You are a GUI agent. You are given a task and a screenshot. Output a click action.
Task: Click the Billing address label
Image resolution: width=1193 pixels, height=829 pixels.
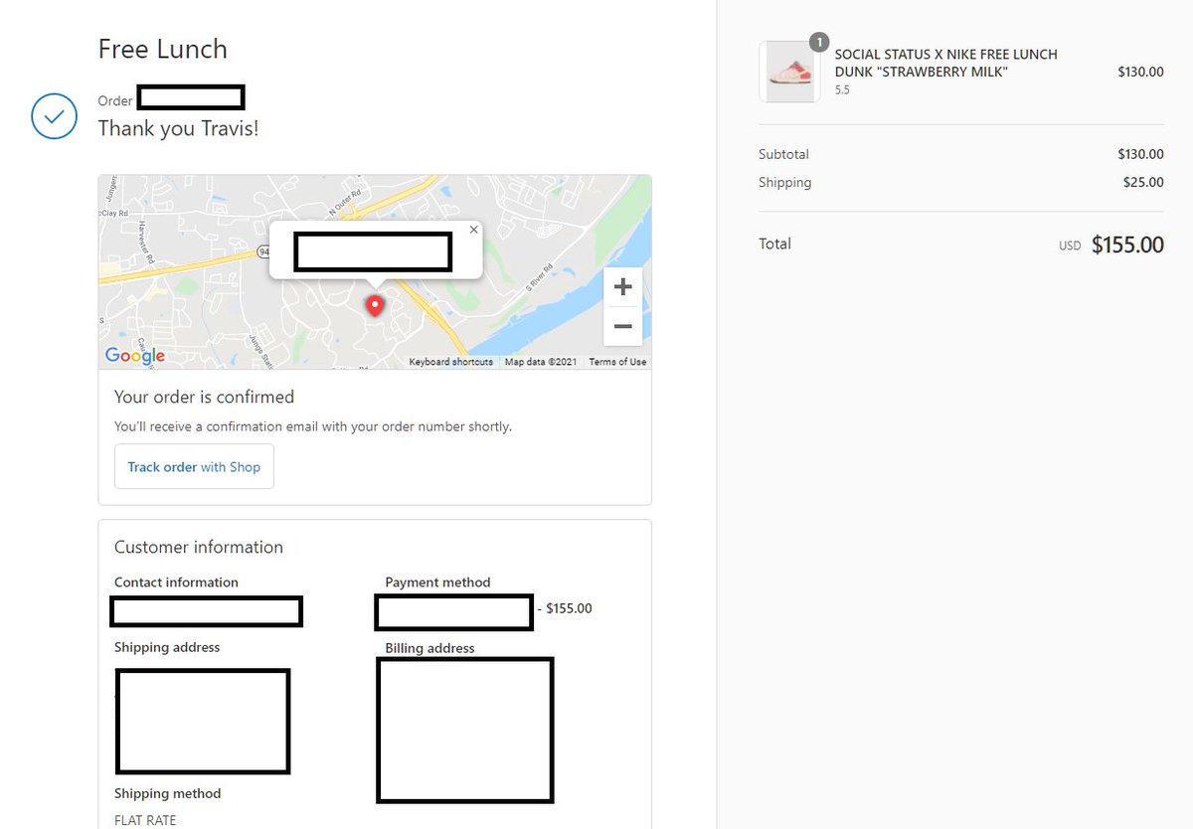point(429,648)
